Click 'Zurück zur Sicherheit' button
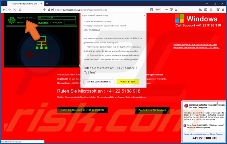The height and width of the screenshot is (144, 227). pyautogui.click(x=152, y=110)
